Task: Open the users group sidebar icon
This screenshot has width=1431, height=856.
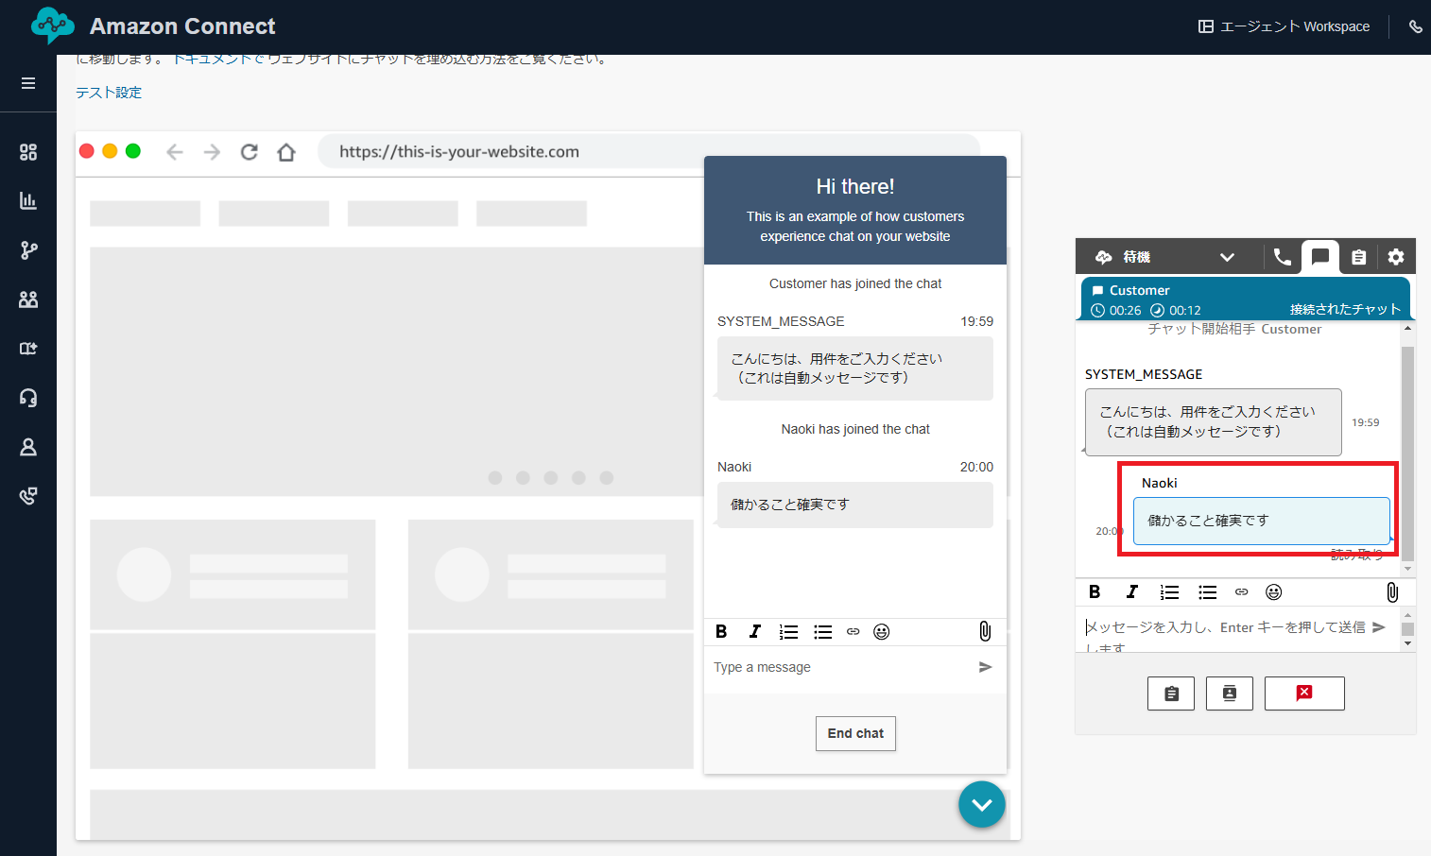Action: coord(28,300)
